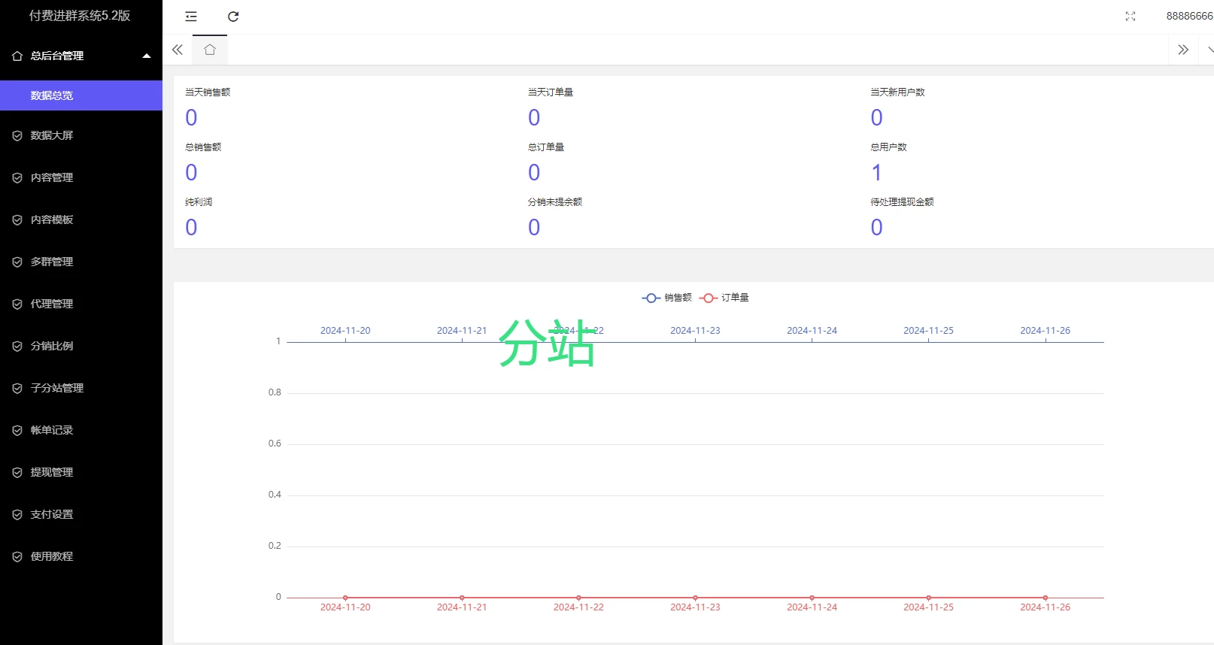Click the shield icon beside 数据大屏

coord(17,136)
